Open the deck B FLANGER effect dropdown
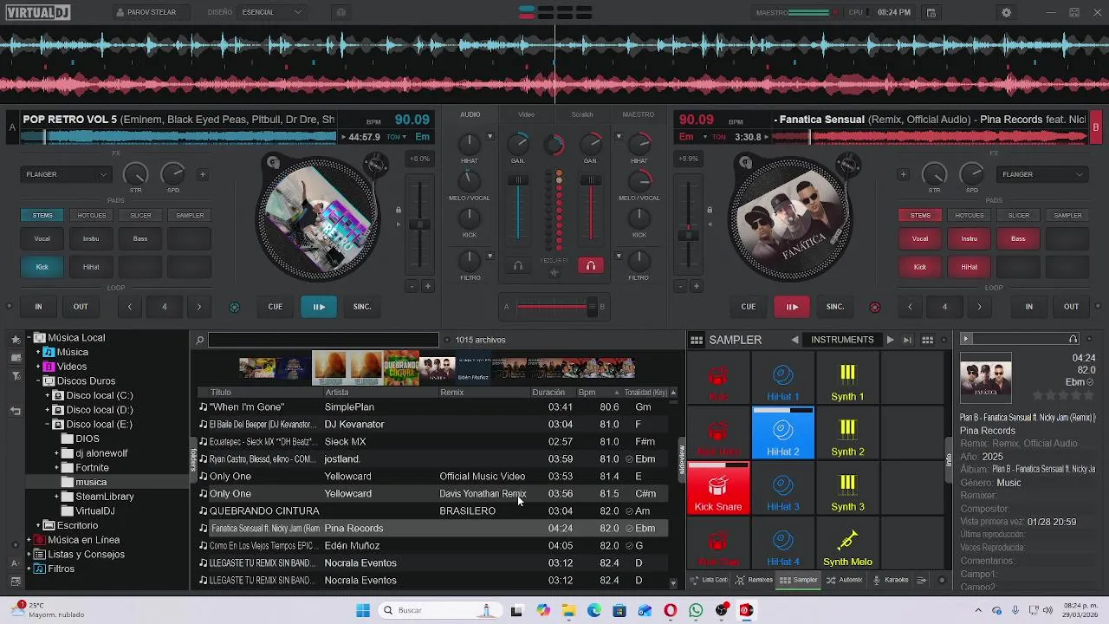Screen dimensions: 1109x624 pyautogui.click(x=1042, y=174)
